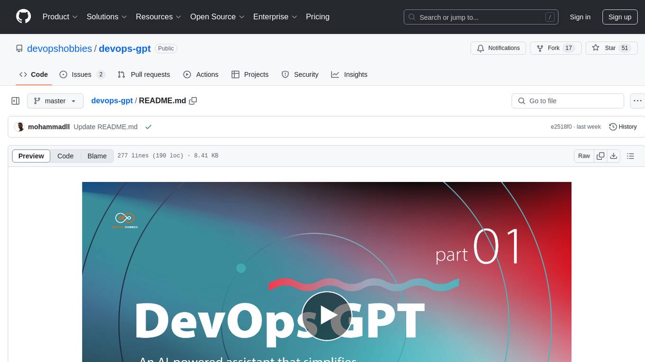Open the Actions tab
Image resolution: width=645 pixels, height=362 pixels.
pyautogui.click(x=201, y=74)
